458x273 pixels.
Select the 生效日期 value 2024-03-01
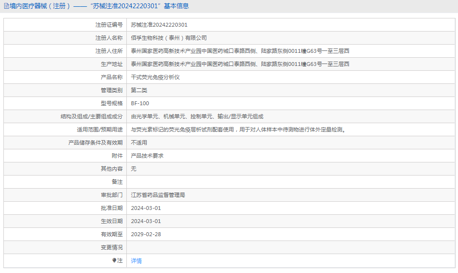pos(146,221)
